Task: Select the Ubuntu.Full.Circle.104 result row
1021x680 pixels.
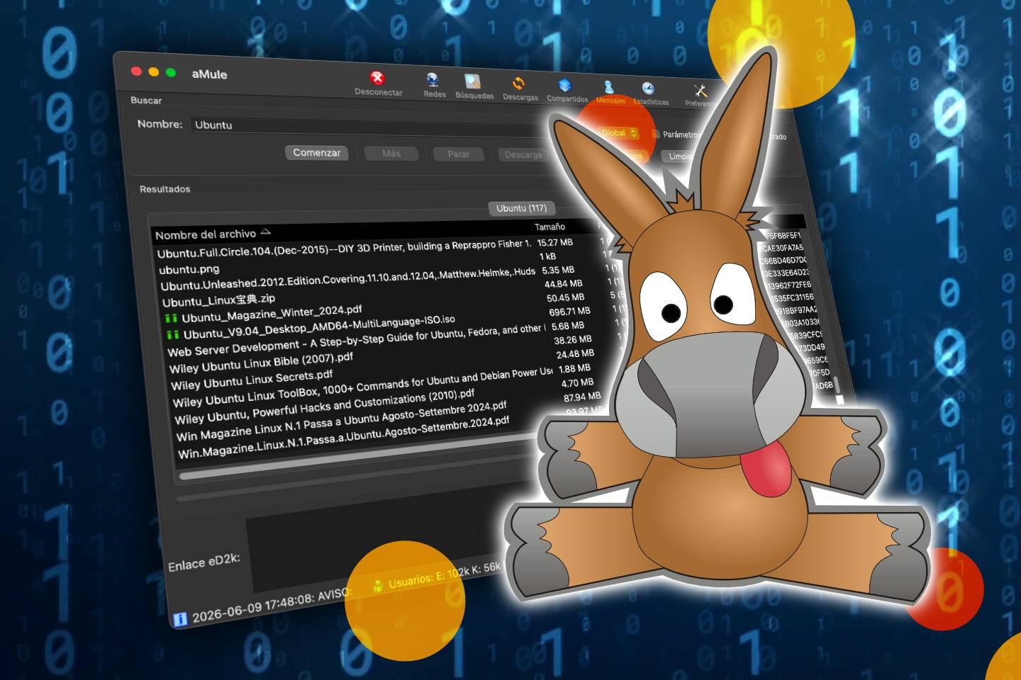Action: [344, 249]
